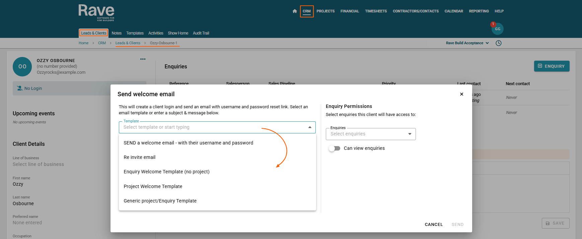Click the Leads & Clients breadcrumb link
This screenshot has width=582, height=239.
128,43
